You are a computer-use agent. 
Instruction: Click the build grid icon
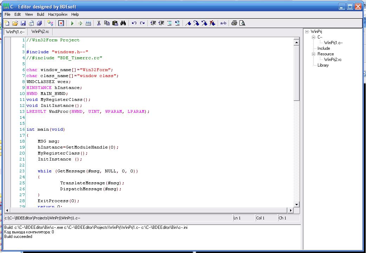(x=88, y=23)
